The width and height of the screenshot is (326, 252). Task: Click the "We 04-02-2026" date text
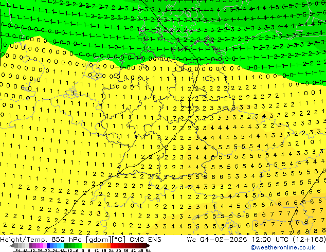217,239
